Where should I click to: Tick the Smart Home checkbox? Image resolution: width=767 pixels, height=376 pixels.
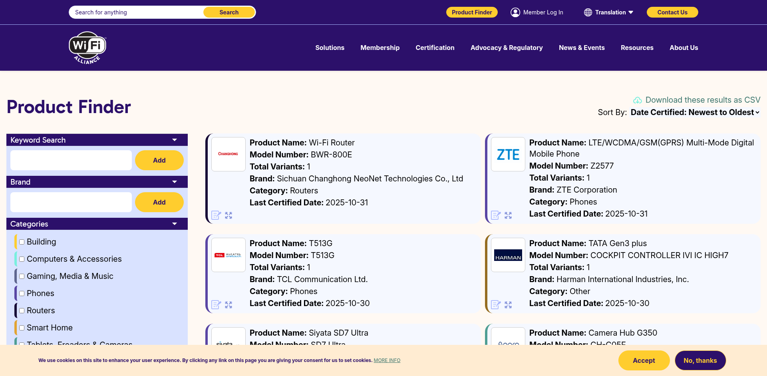click(22, 328)
